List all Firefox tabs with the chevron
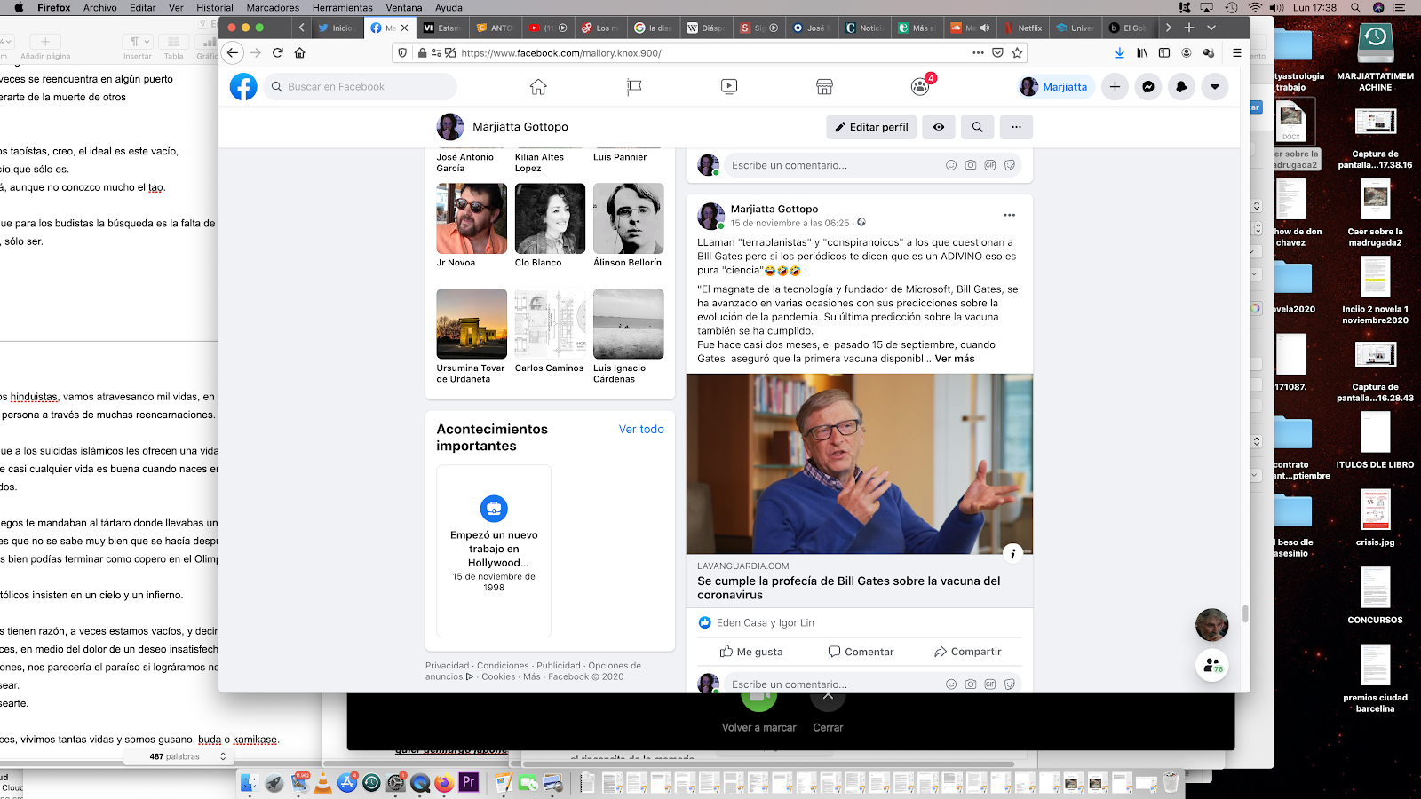The width and height of the screenshot is (1421, 799). tap(1211, 28)
